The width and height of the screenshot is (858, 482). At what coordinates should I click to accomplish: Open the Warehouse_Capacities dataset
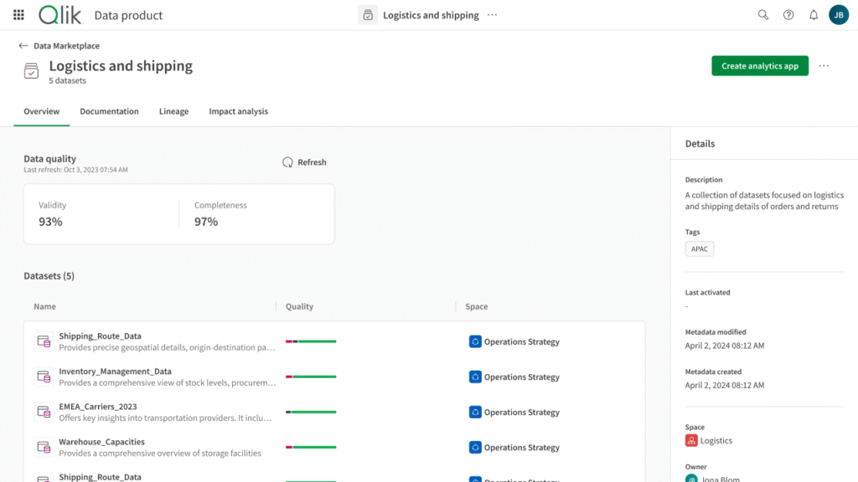pos(101,442)
